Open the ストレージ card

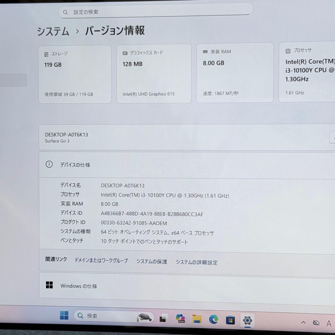(x=75, y=74)
